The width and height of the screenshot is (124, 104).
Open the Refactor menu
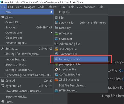coord(52,7)
